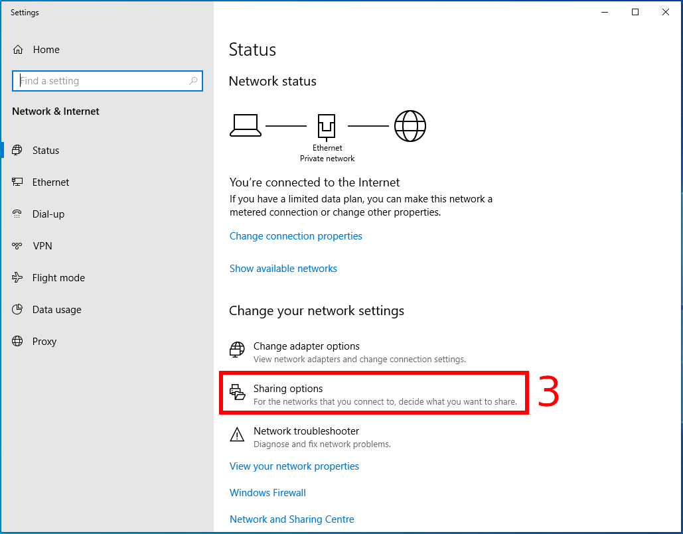Maximize the Settings window
683x534 pixels.
[x=635, y=12]
